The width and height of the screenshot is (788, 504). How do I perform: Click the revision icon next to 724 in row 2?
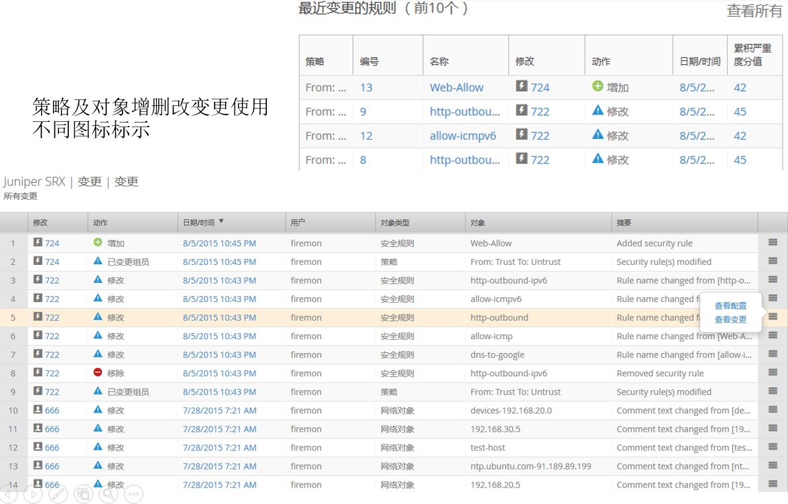coord(38,262)
